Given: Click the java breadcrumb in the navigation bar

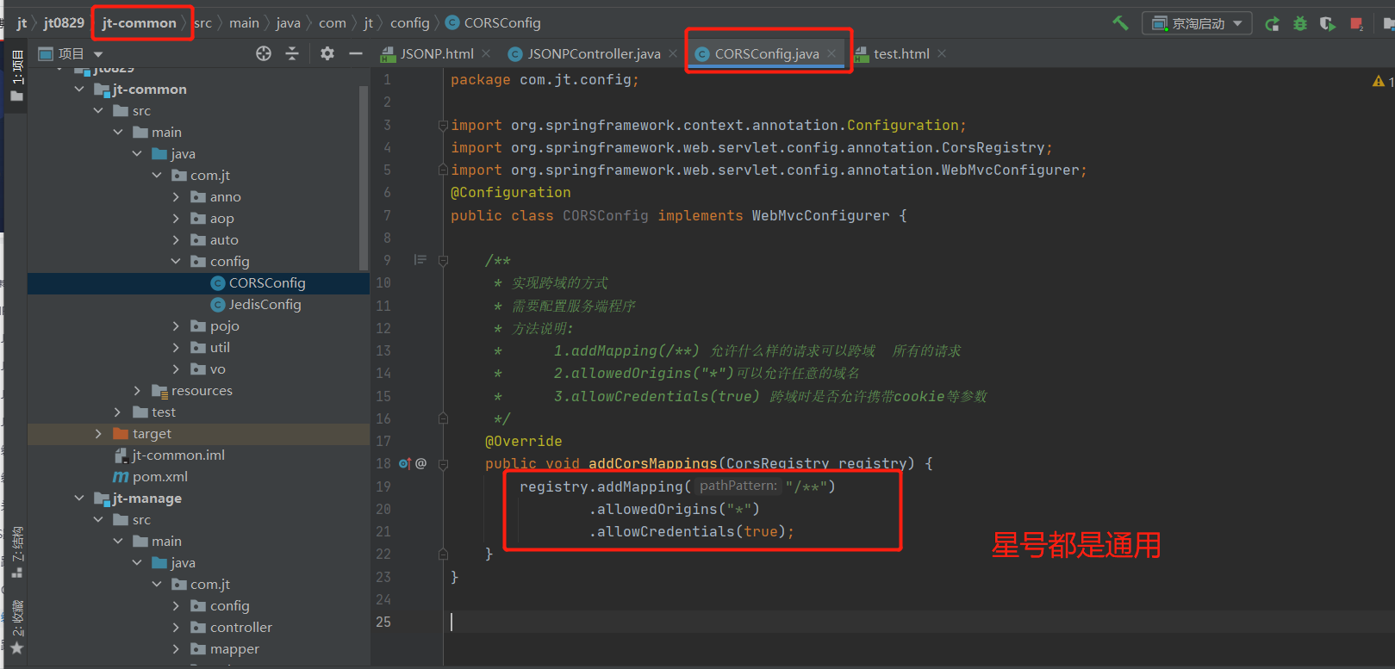Looking at the screenshot, I should 288,23.
